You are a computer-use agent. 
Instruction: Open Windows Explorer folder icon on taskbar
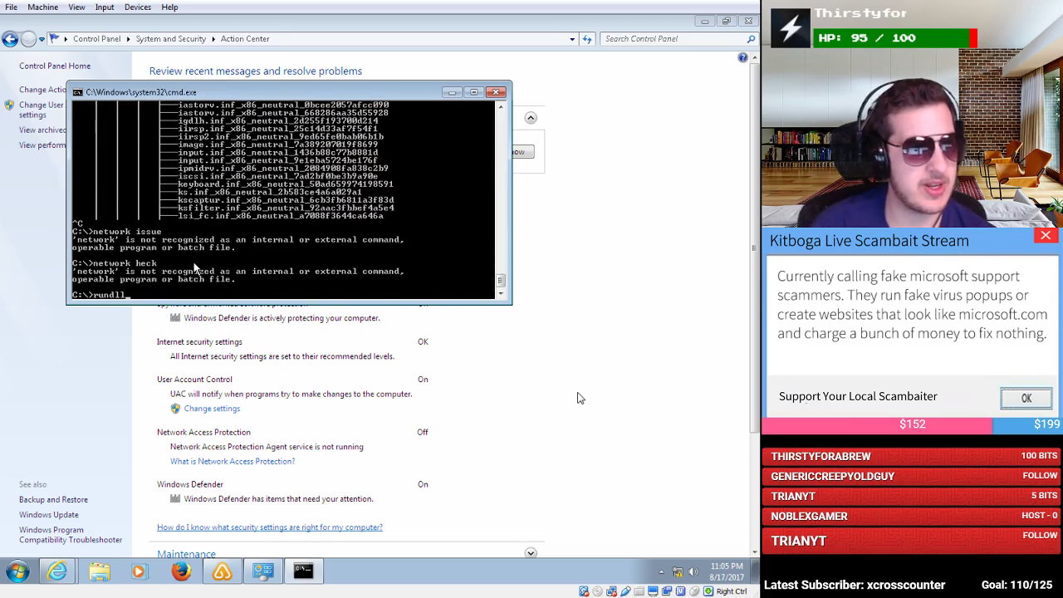pos(100,571)
